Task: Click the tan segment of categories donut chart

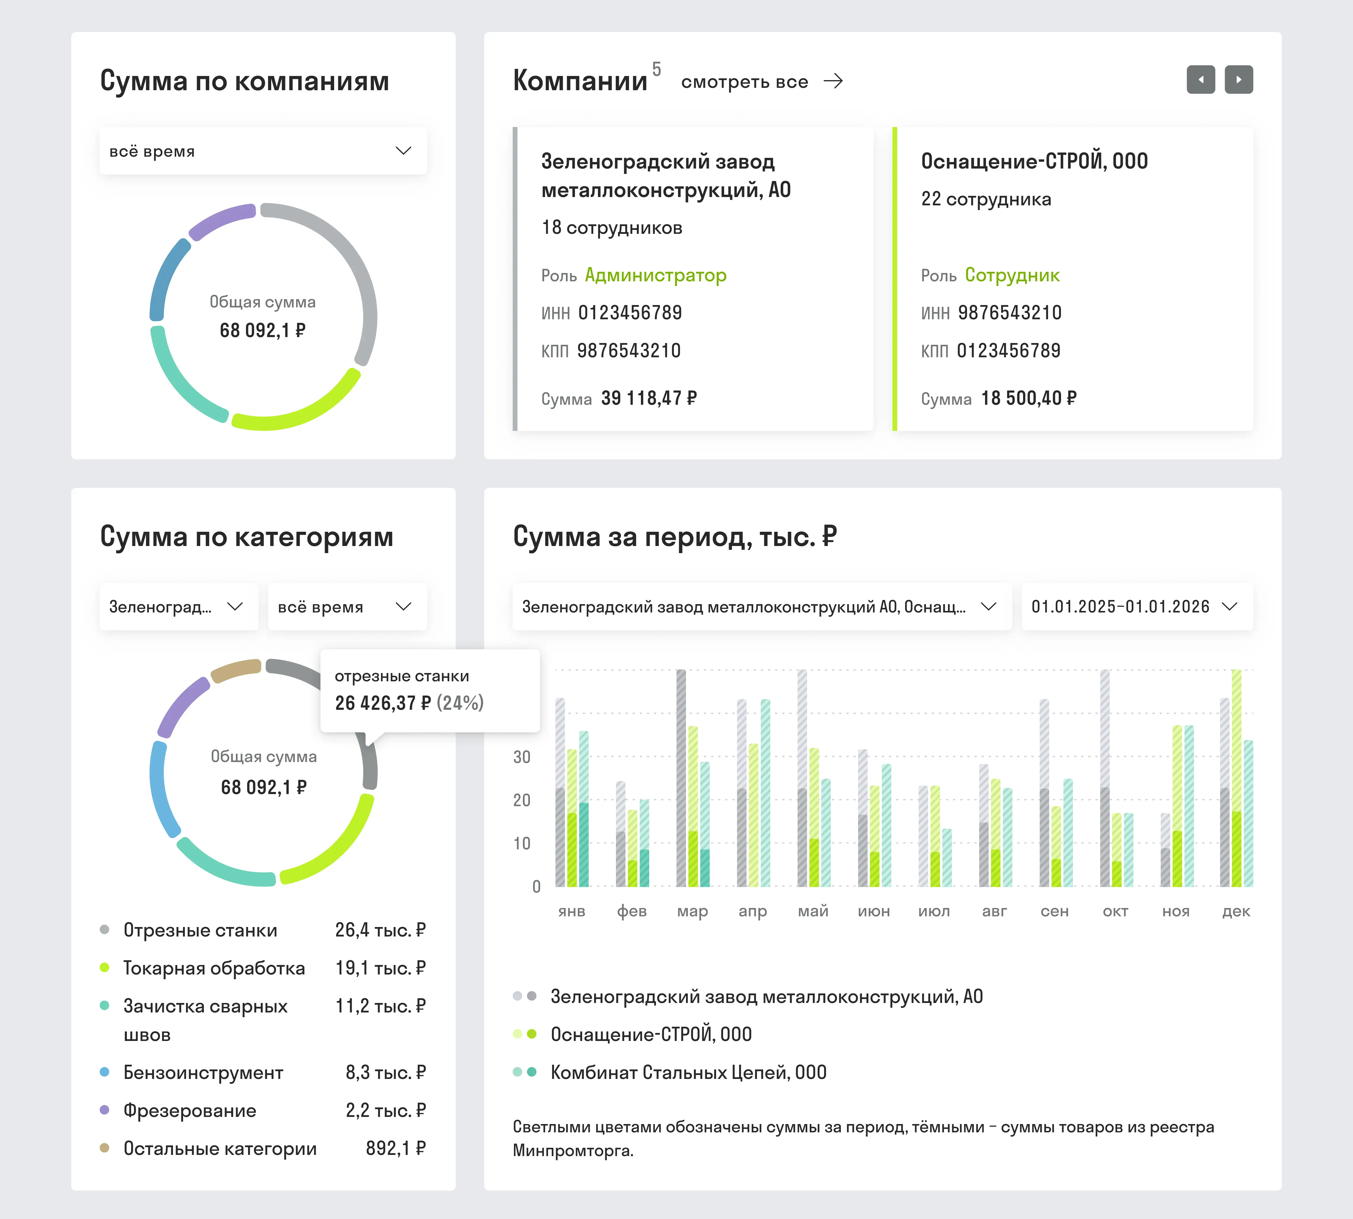Action: [x=236, y=669]
